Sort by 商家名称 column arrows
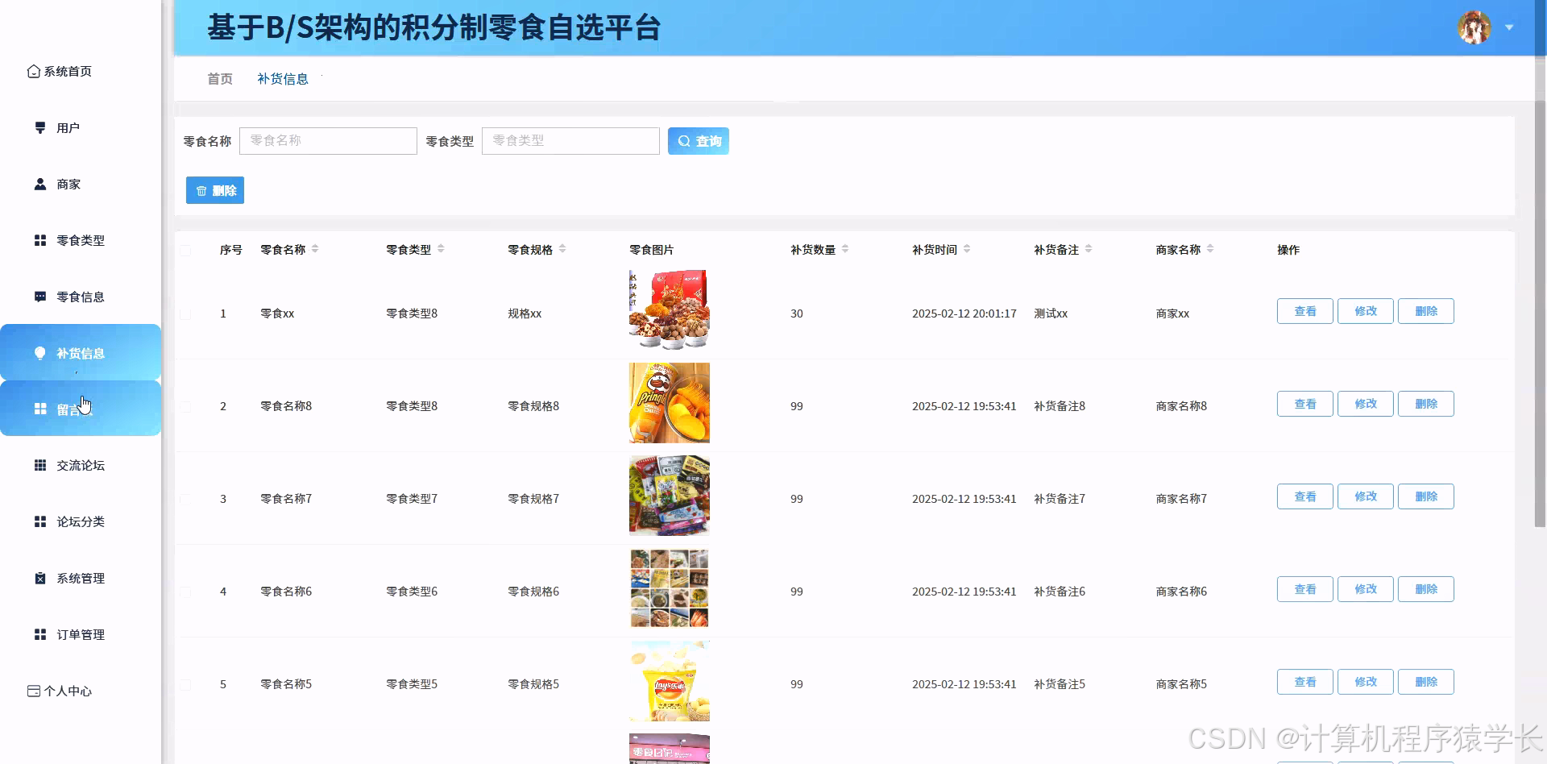 pos(1210,249)
